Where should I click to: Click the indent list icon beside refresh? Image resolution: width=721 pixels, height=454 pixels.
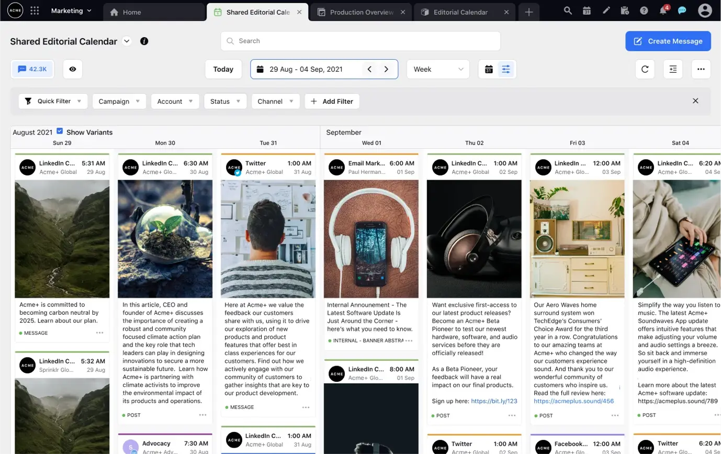click(673, 69)
